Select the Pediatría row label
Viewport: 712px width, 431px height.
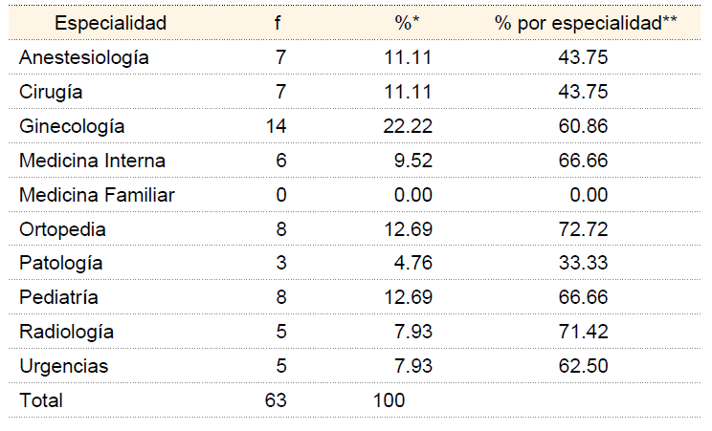pyautogui.click(x=58, y=298)
